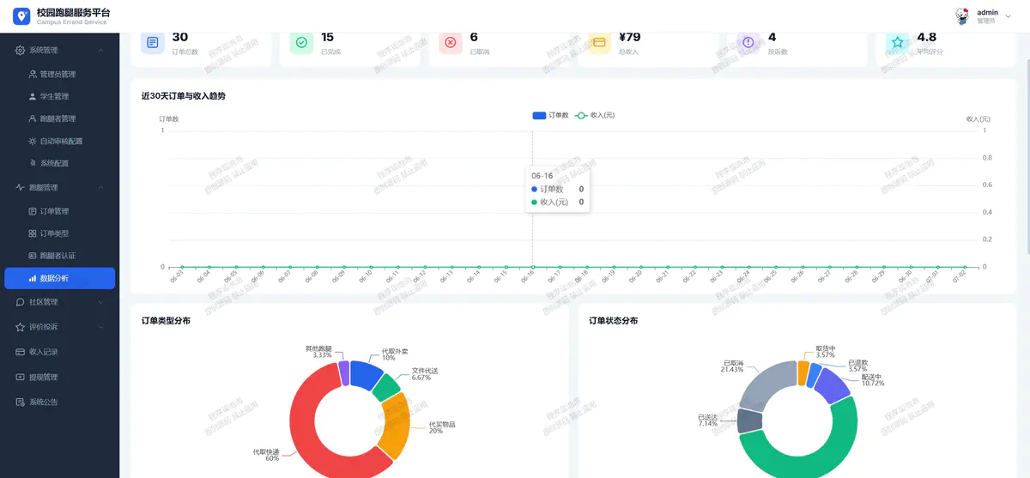Click the 系统配置 sidebar icon
The image size is (1030, 478).
(33, 163)
